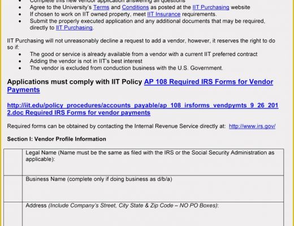Click the 'excluded from conduction business' bullet text
This screenshot has width=294, height=226.
pos(126,68)
